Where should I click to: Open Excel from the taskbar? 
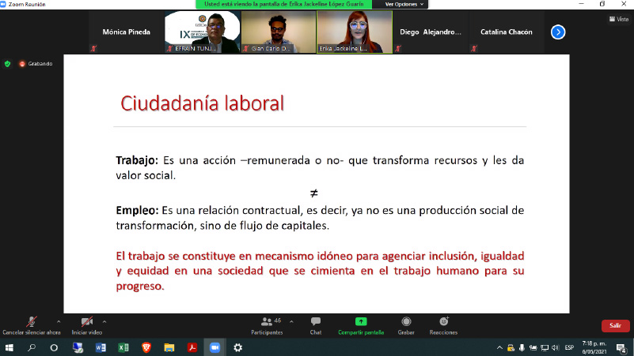(123, 347)
